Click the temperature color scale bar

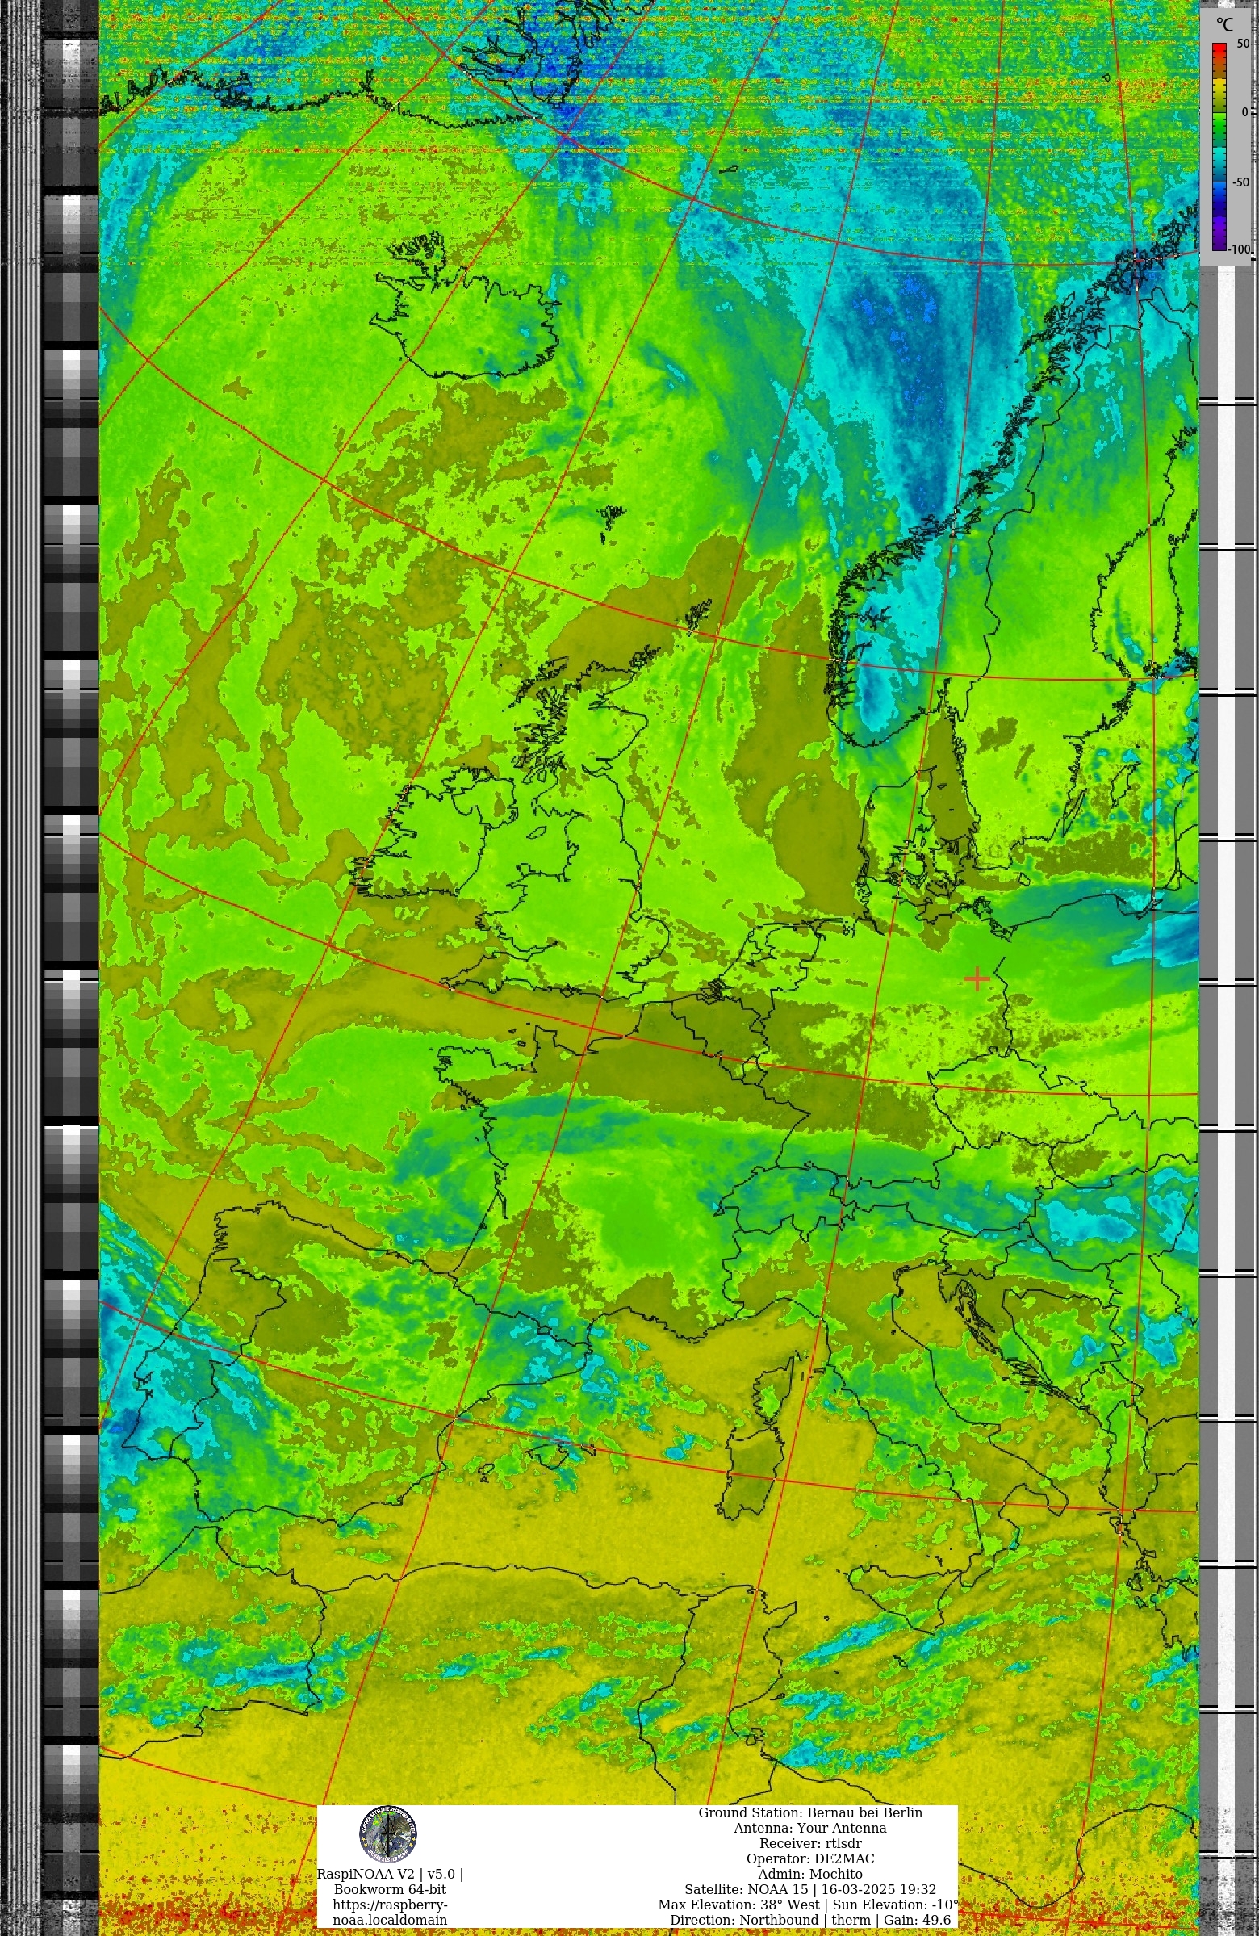point(1219,146)
